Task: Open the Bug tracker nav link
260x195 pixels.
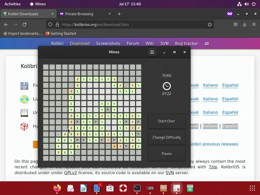Action: coord(187,43)
